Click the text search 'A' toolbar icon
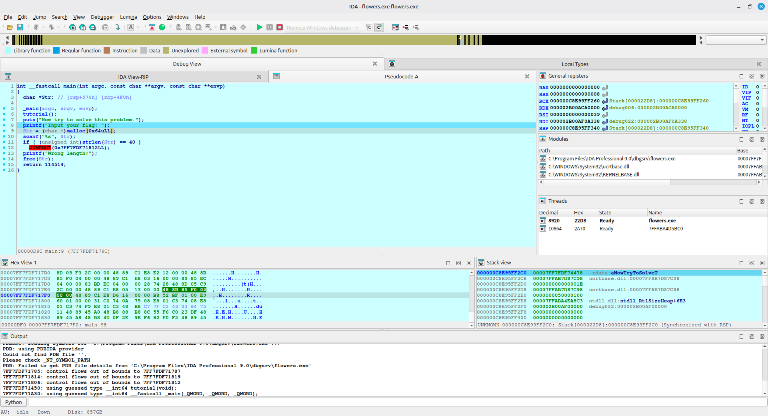The width and height of the screenshot is (768, 416). click(x=131, y=27)
